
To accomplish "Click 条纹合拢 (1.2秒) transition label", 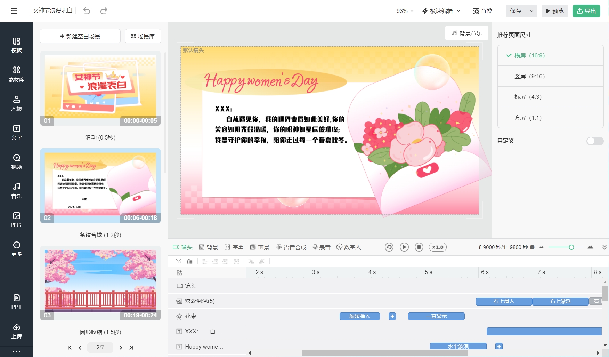I will (100, 235).
